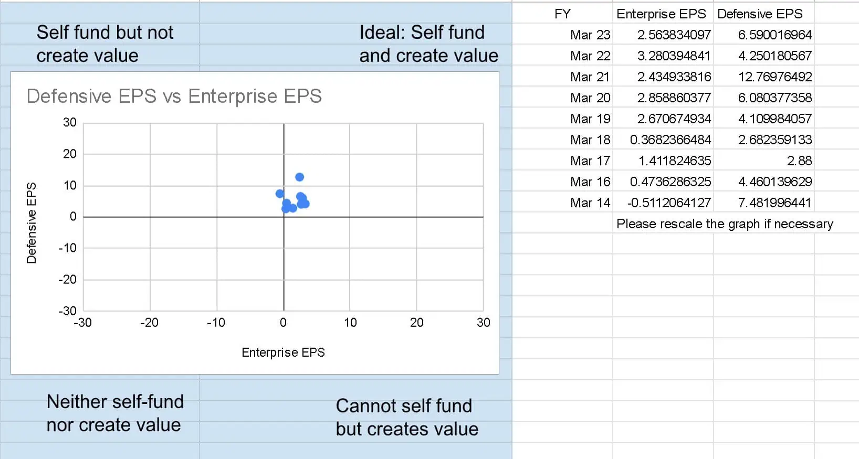
Task: Click the chart title Defensive EPS vs Enterprise EPS
Action: click(x=174, y=97)
